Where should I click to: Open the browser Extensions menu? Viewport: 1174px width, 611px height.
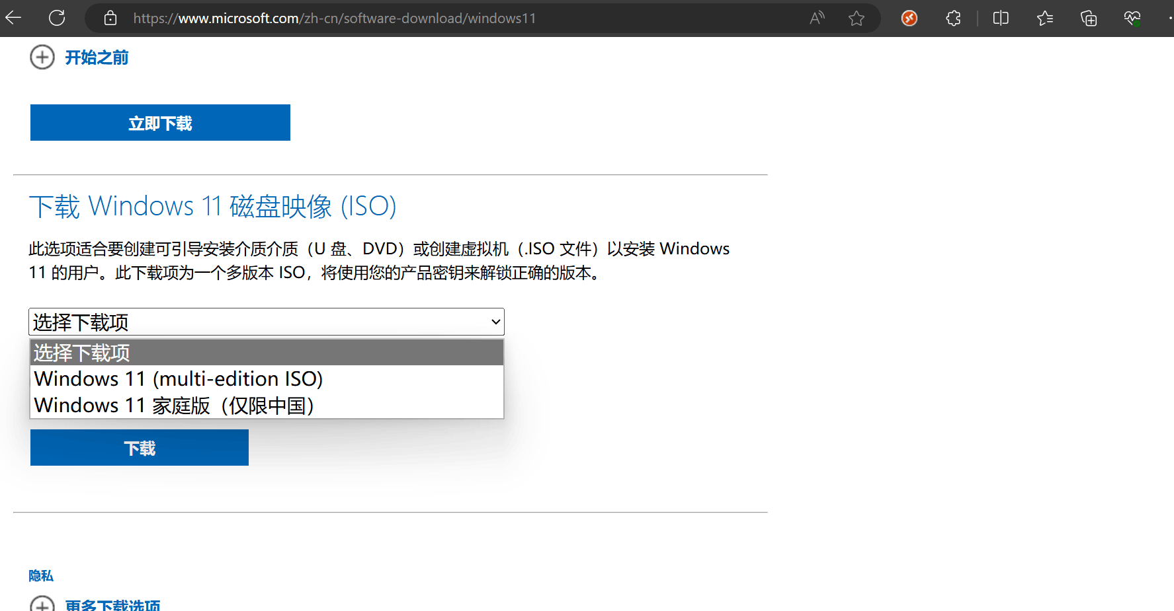point(953,18)
